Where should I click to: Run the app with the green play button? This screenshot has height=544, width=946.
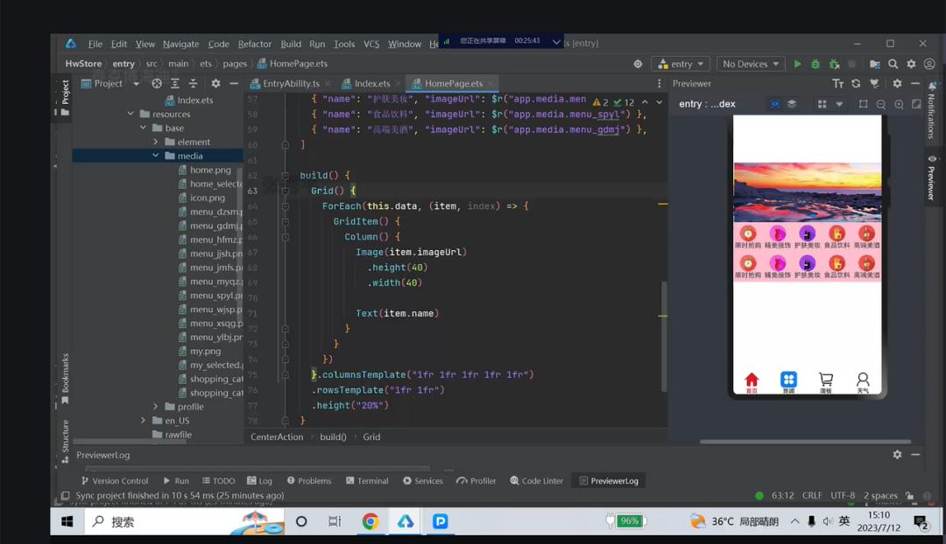797,64
